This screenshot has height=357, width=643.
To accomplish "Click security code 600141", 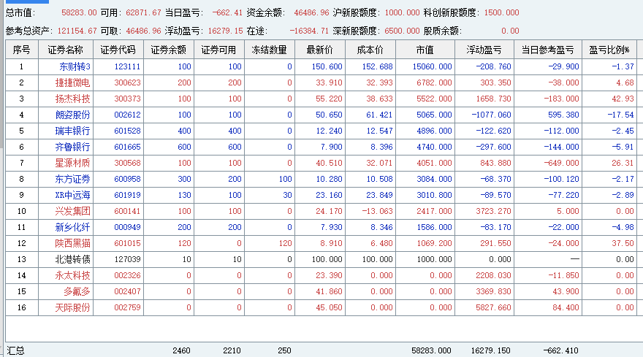I will tap(127, 211).
